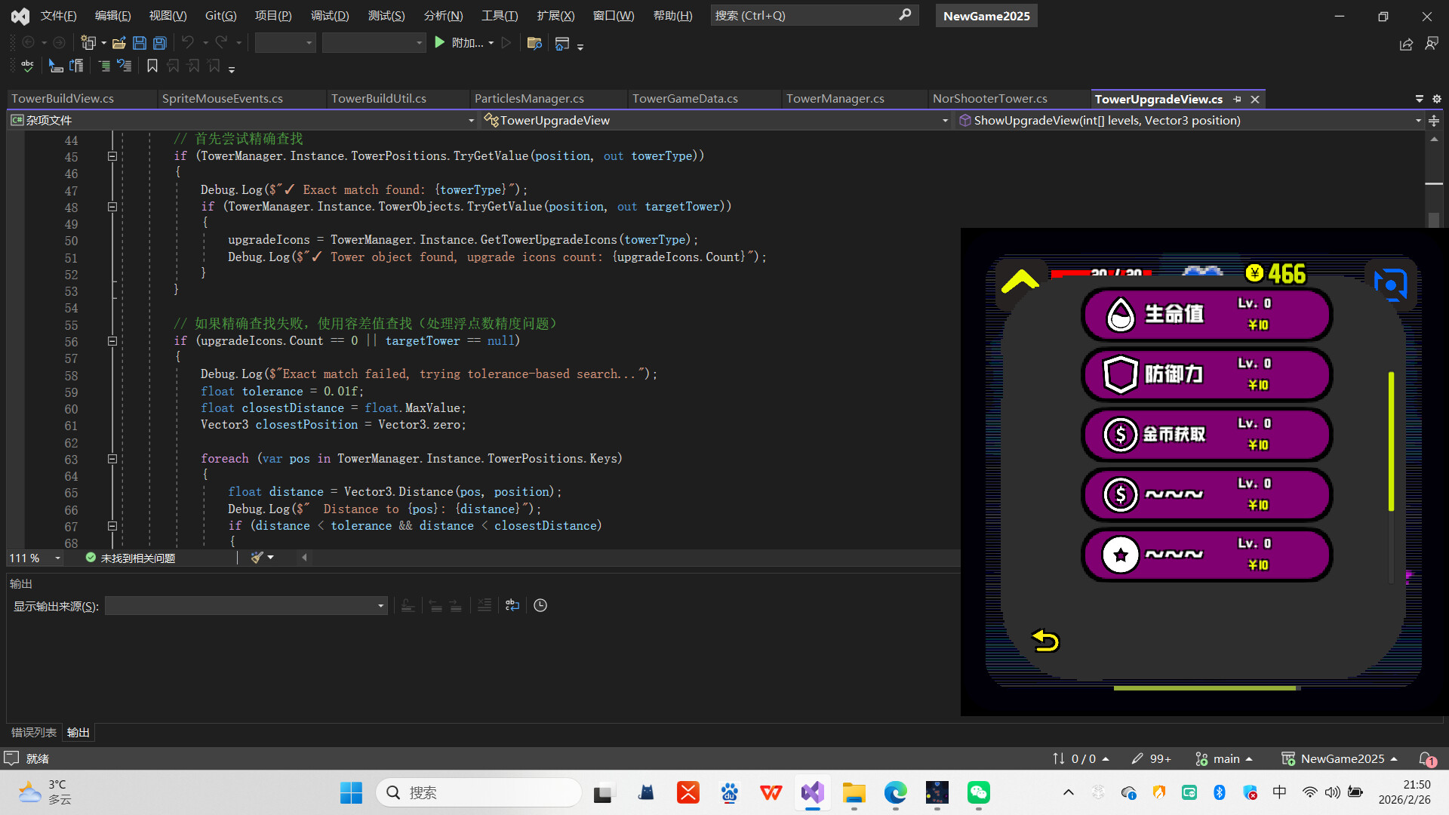The image size is (1449, 815).
Task: Show timestamps via the clock icon in Output
Action: point(540,605)
